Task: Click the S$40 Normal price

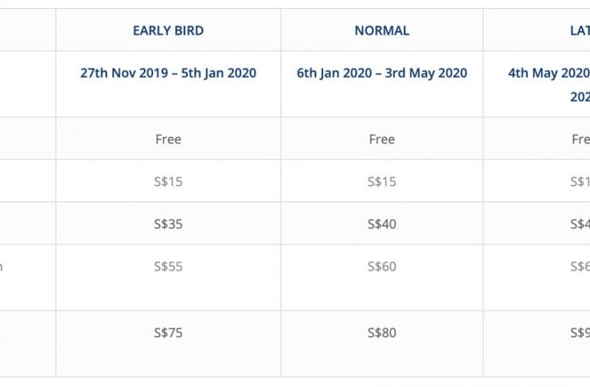Action: click(x=382, y=225)
